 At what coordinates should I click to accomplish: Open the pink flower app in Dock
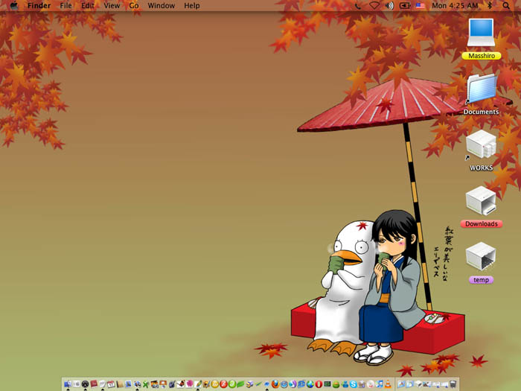pyautogui.click(x=189, y=384)
